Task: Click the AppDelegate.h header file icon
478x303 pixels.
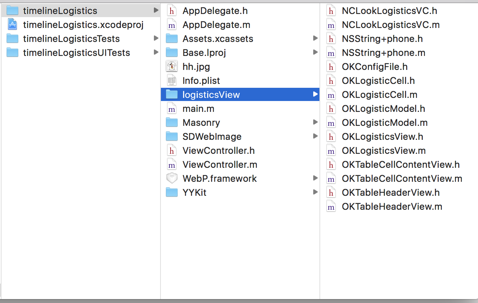Action: pyautogui.click(x=172, y=10)
